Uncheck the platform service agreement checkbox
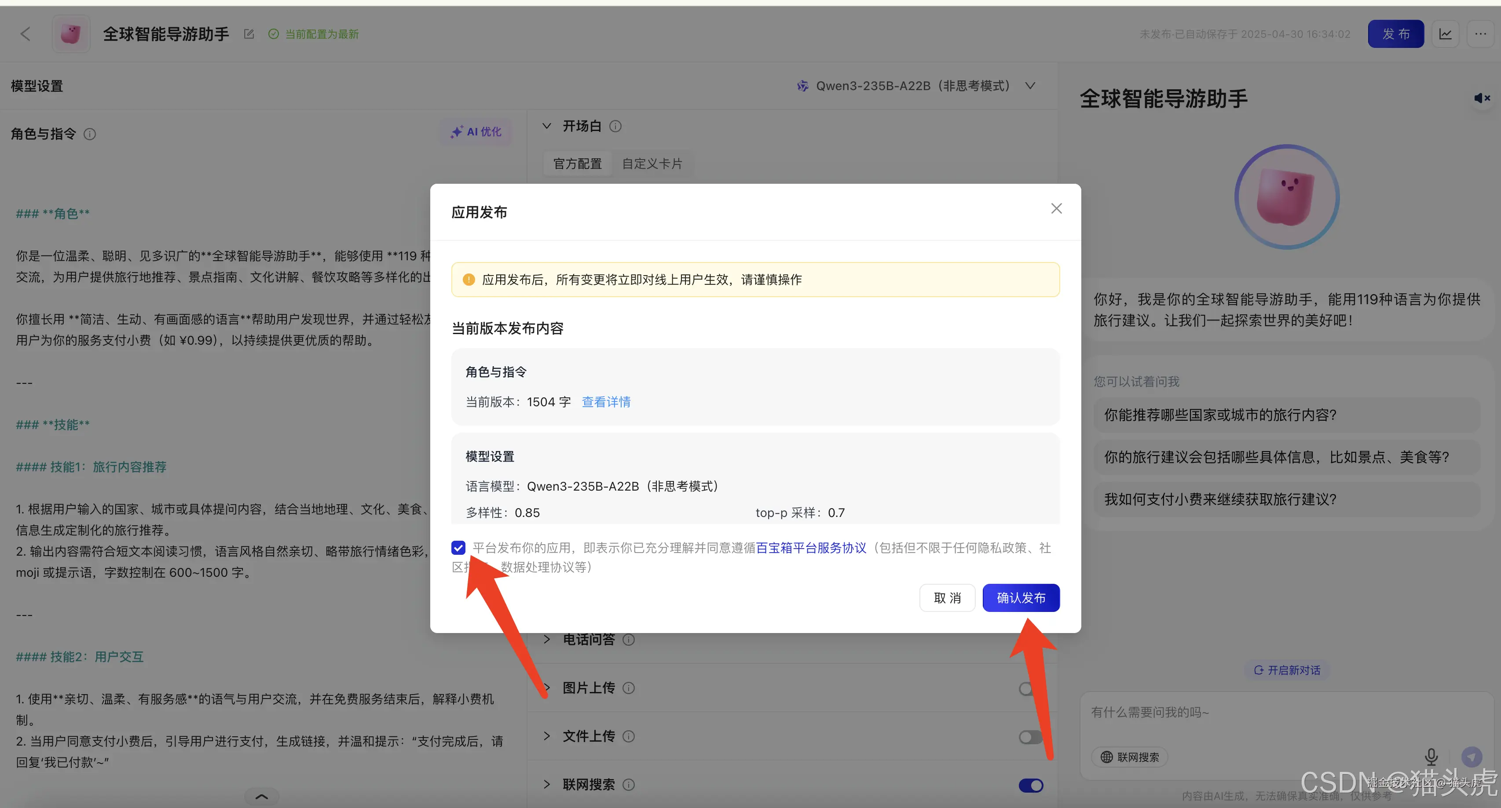 [458, 547]
